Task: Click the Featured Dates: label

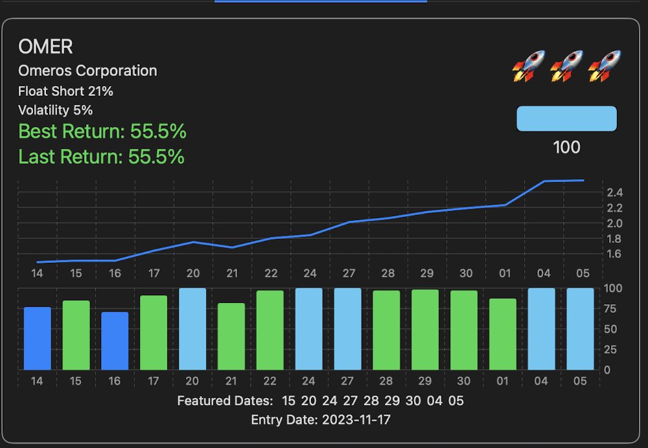Action: 226,401
